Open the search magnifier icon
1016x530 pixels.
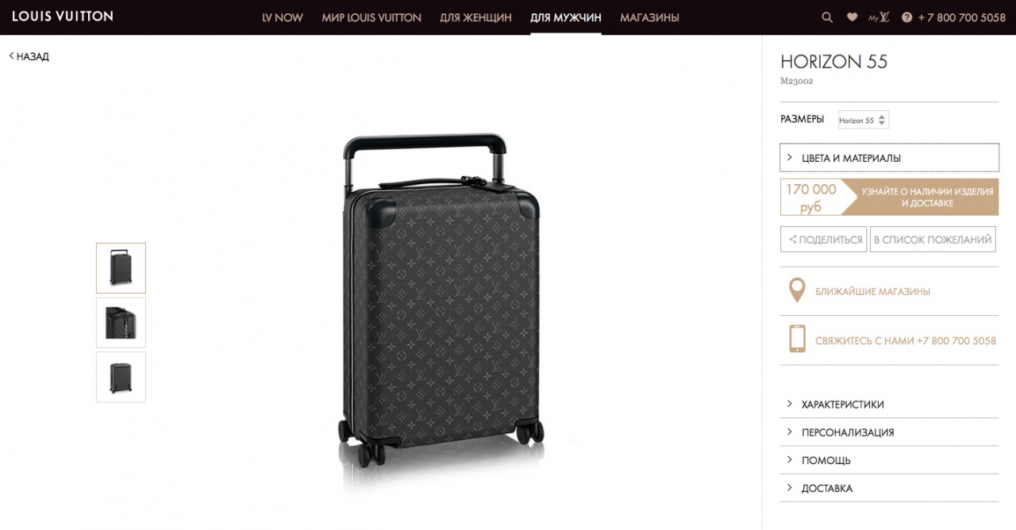click(827, 17)
